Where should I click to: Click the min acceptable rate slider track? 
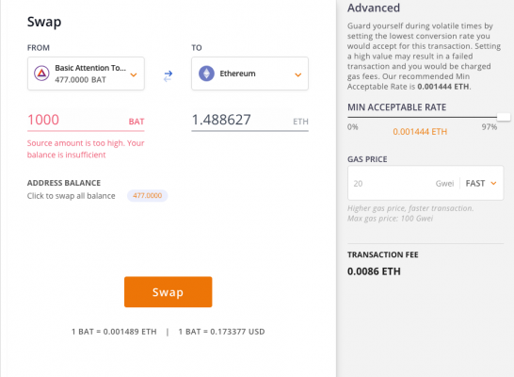[x=422, y=117]
